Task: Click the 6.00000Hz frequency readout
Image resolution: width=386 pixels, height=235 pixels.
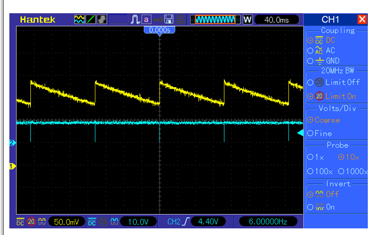Action: coord(268,222)
